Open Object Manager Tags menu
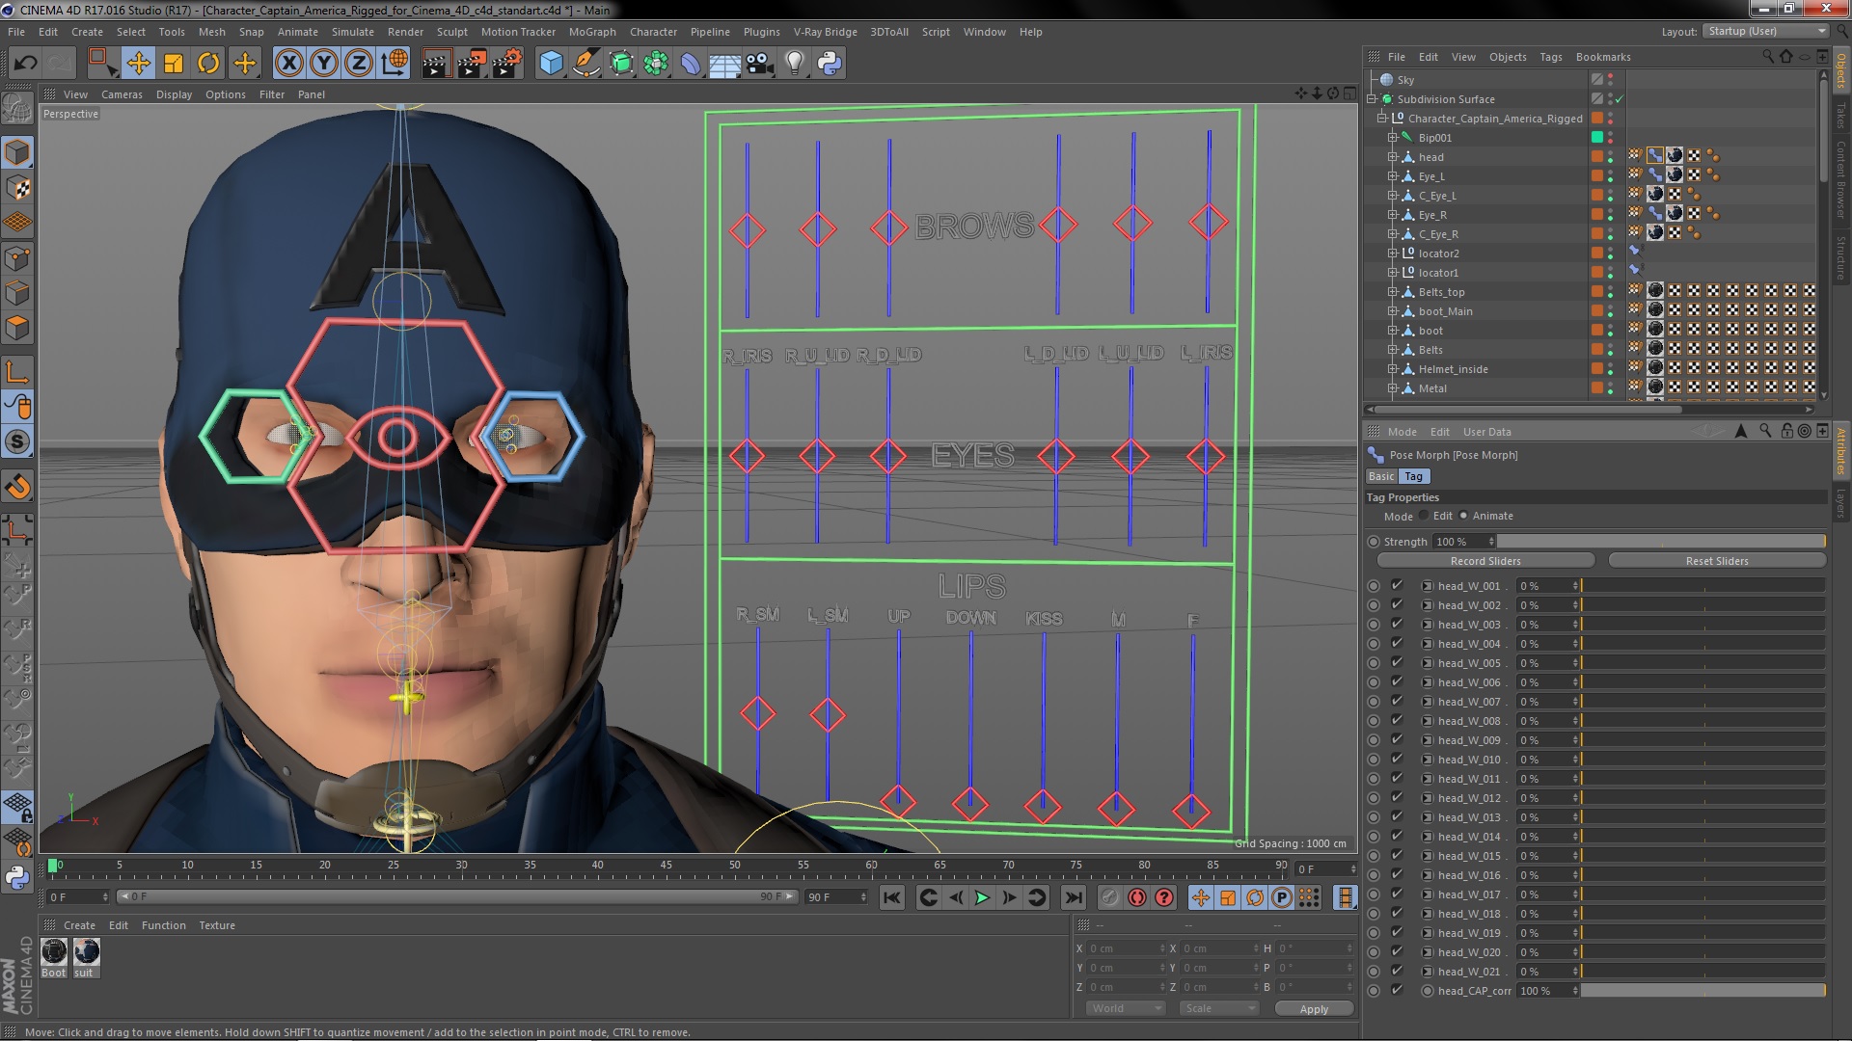This screenshot has width=1852, height=1041. point(1550,57)
